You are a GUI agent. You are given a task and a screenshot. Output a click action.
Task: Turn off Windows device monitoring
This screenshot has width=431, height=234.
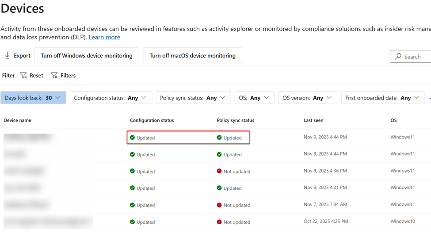coord(87,56)
